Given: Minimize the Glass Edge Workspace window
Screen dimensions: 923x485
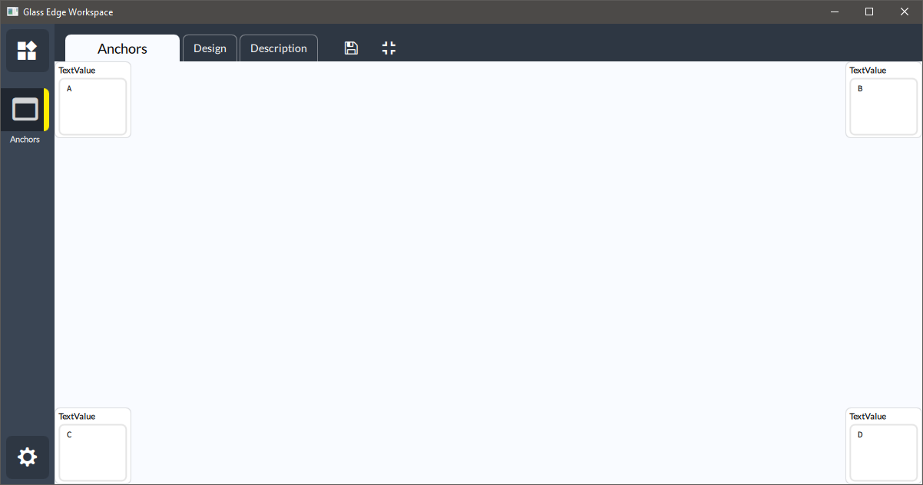Looking at the screenshot, I should pos(834,12).
